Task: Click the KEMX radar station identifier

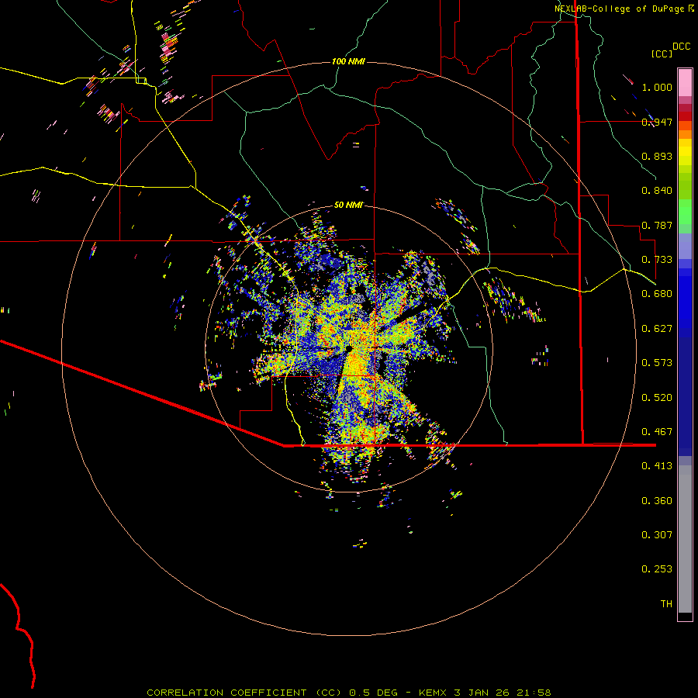Action: click(x=434, y=693)
